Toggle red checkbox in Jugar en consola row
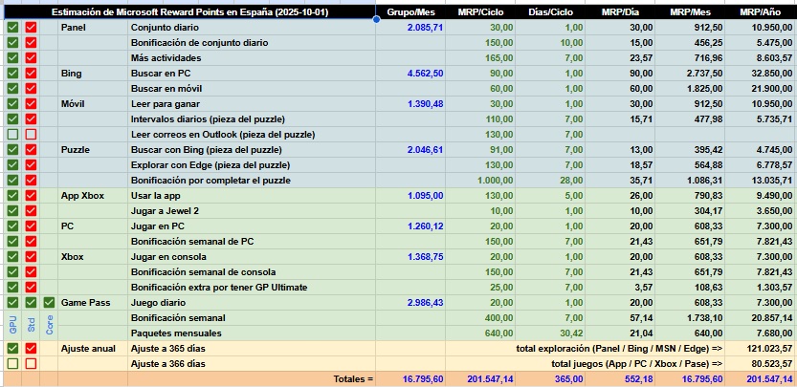The height and width of the screenshot is (387, 797). [31, 257]
